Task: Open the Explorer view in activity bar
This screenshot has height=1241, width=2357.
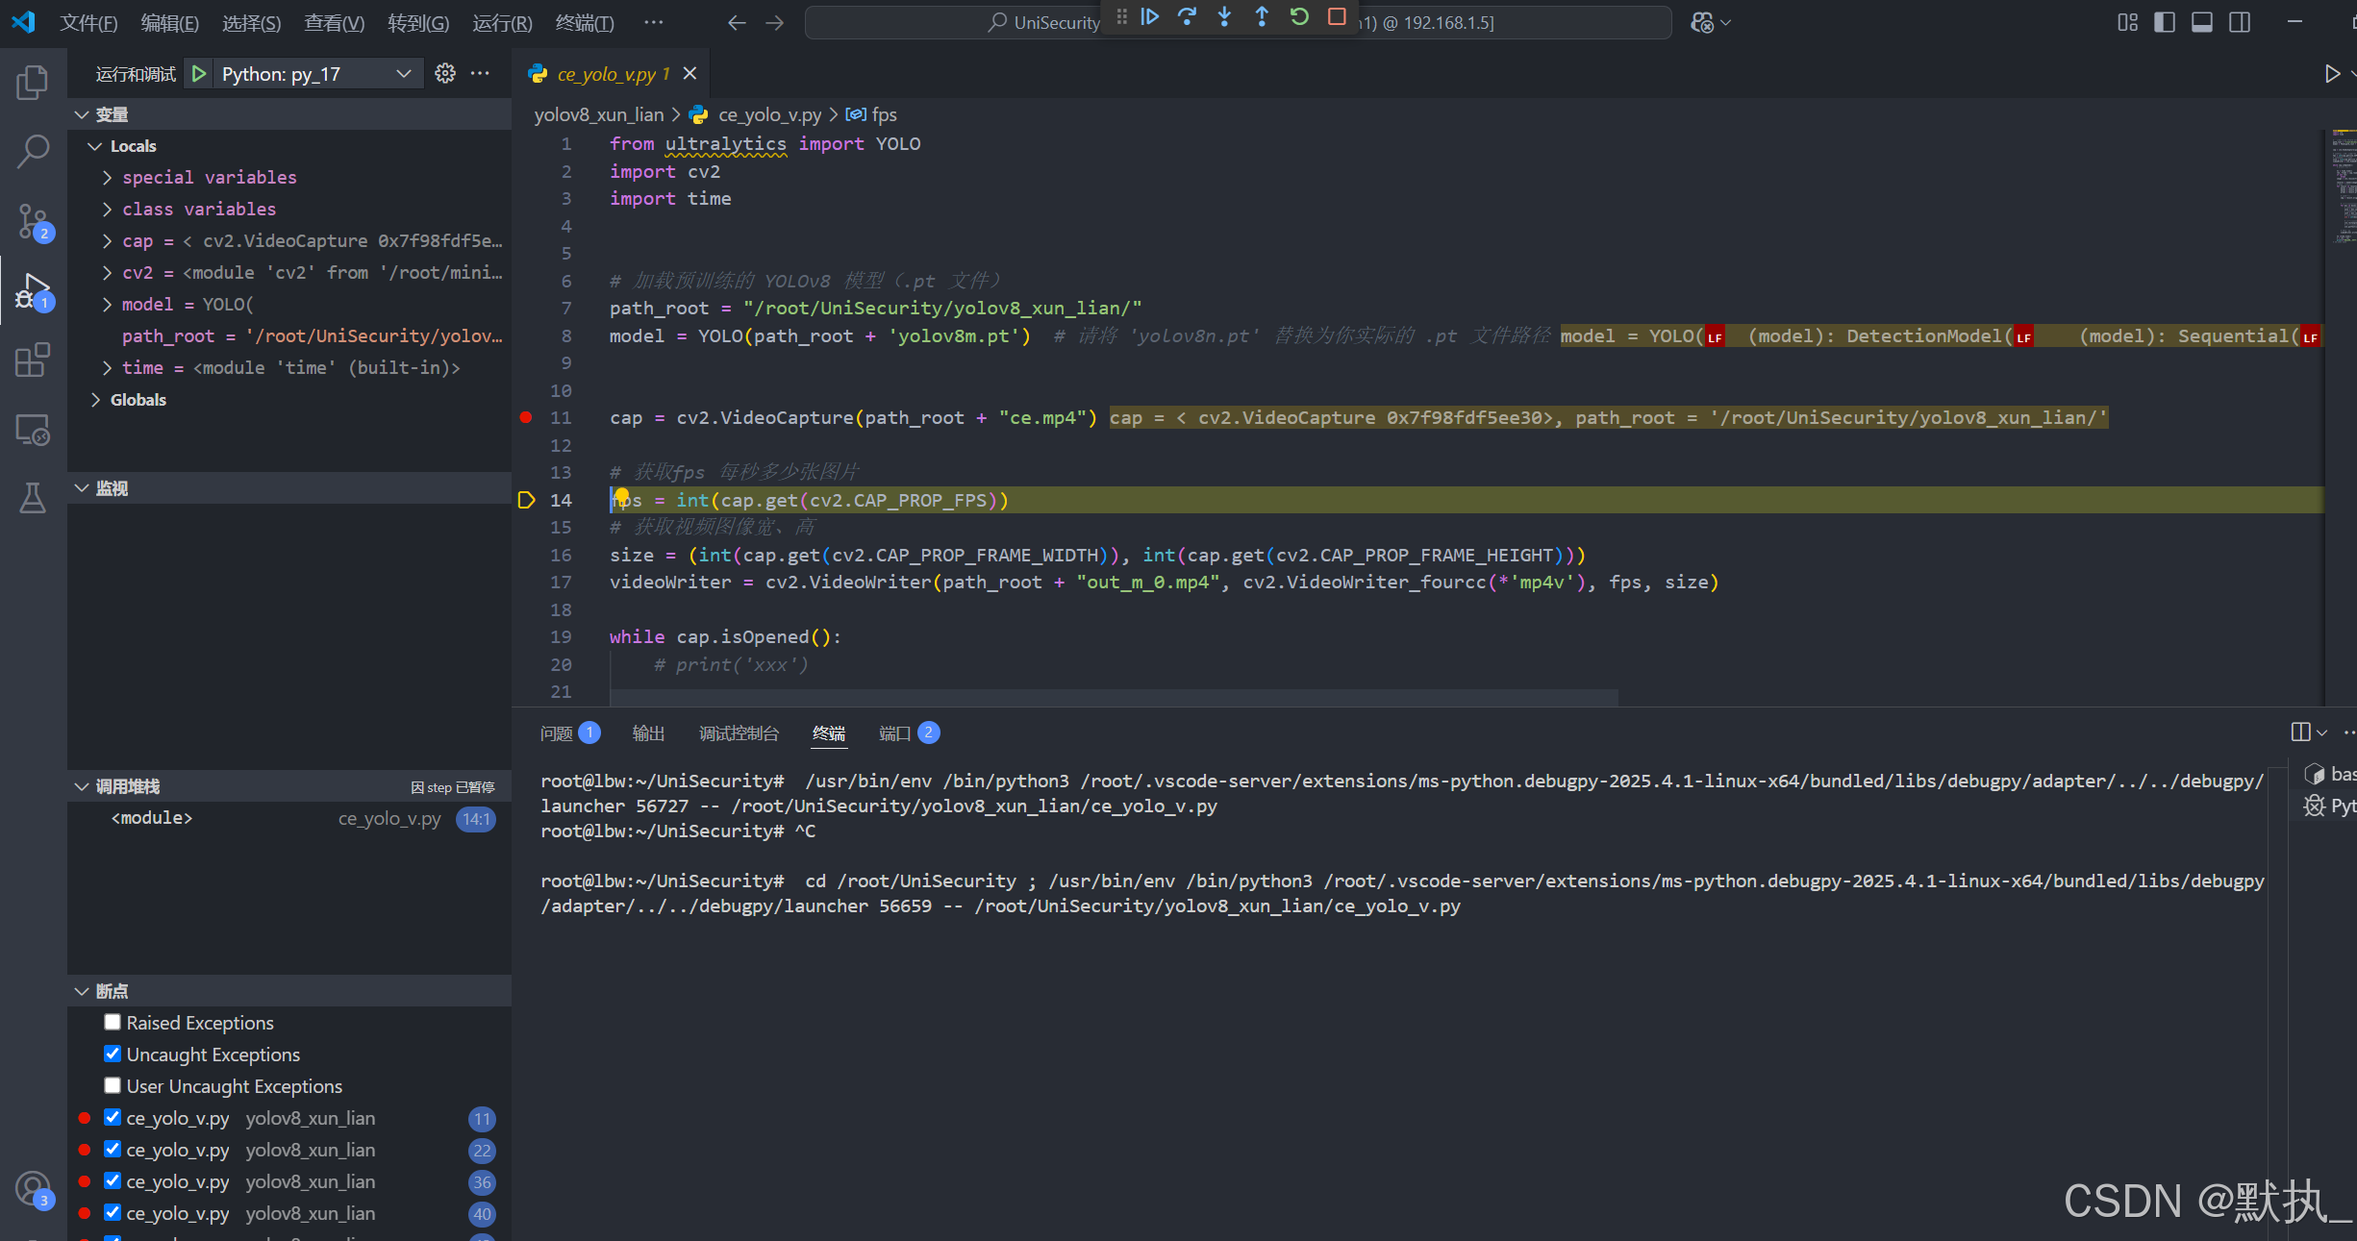Action: (33, 83)
